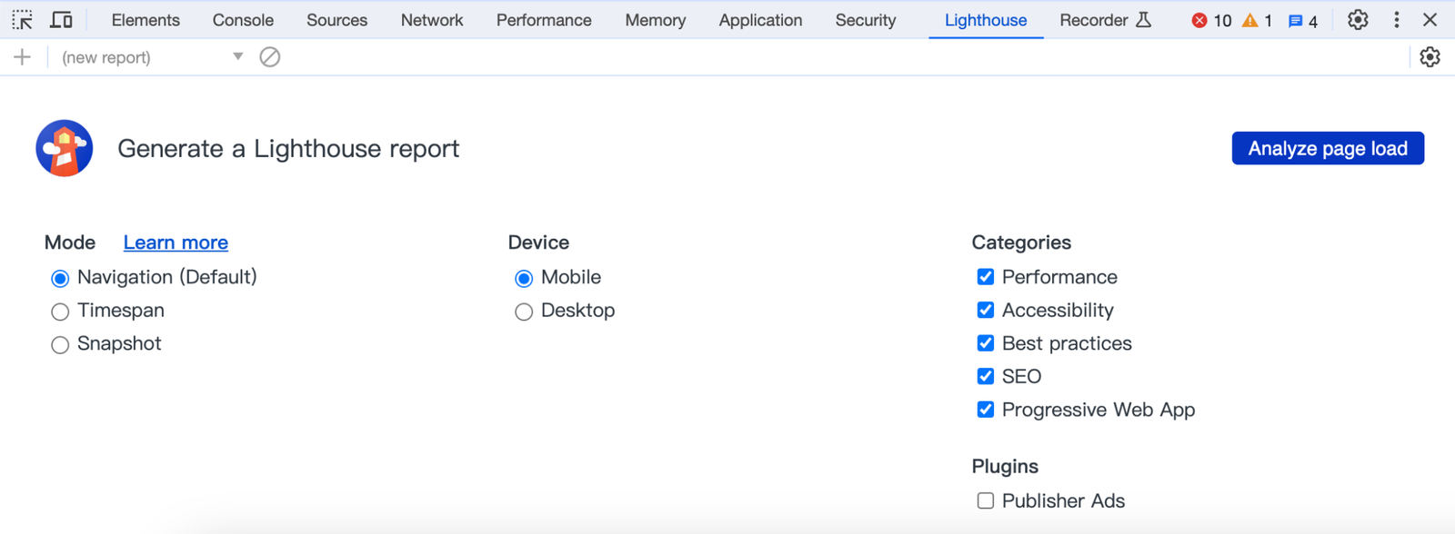Toggle the device toolbar icon
The height and width of the screenshot is (534, 1455).
(62, 20)
